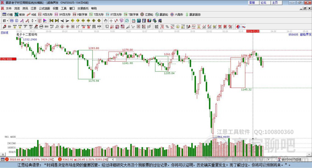
Task: Click the 老子十二宫结构 label
Action: pyautogui.click(x=27, y=35)
